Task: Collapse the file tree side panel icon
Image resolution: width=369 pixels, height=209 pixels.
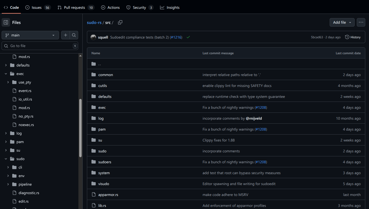Action: 6,22
